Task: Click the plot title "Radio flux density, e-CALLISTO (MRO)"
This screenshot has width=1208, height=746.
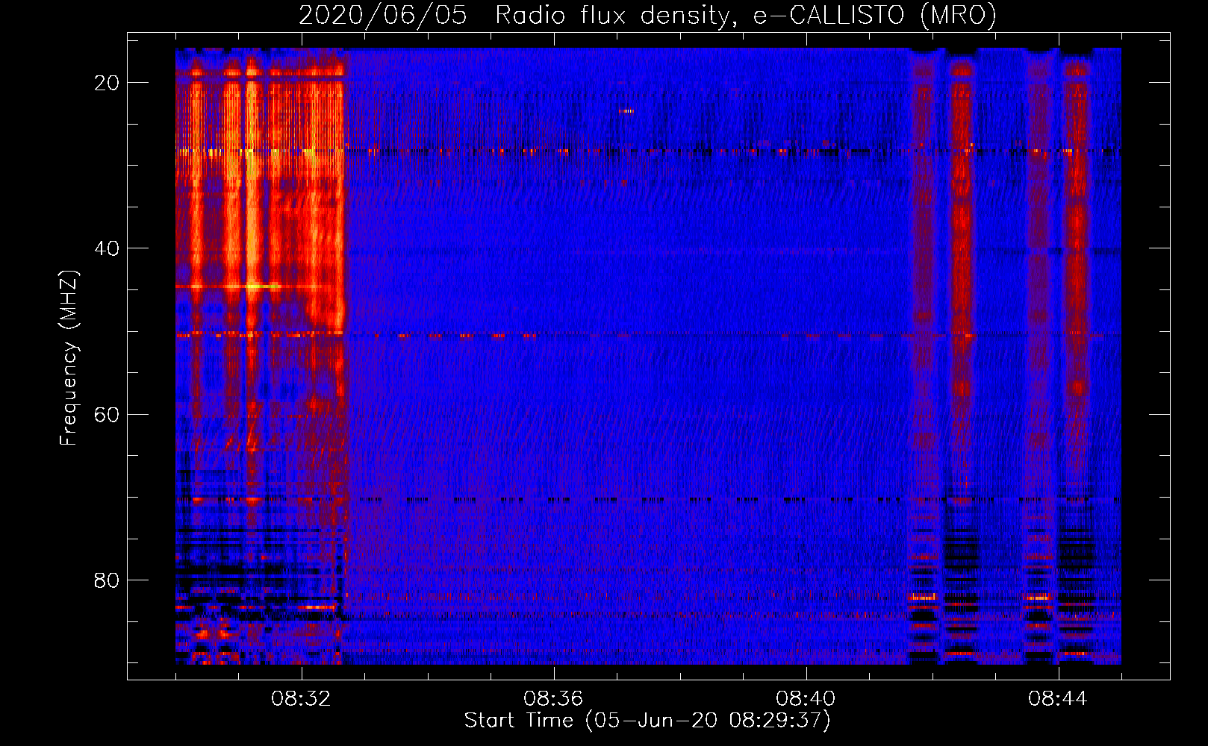Action: tap(746, 15)
